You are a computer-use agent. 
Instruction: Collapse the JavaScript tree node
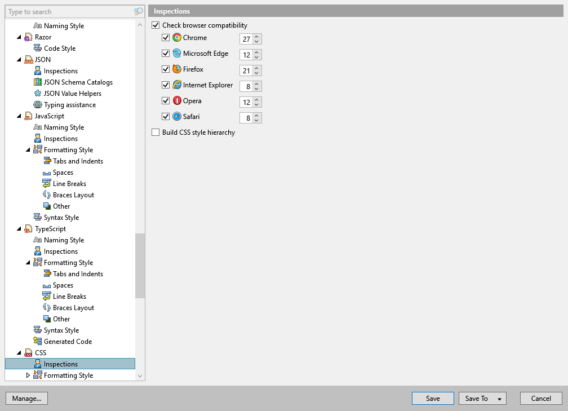coord(19,116)
